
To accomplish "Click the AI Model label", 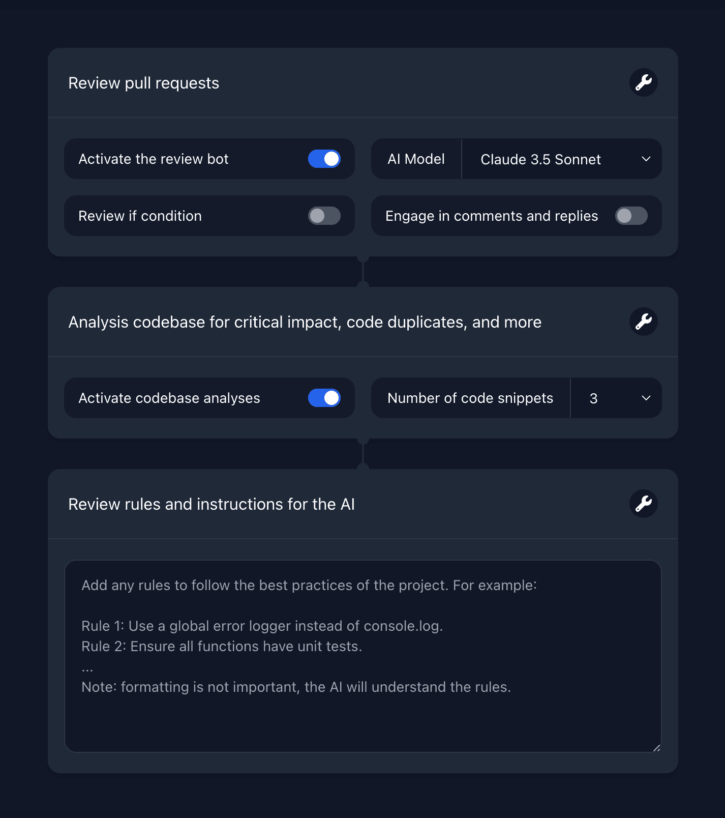I will coord(416,159).
